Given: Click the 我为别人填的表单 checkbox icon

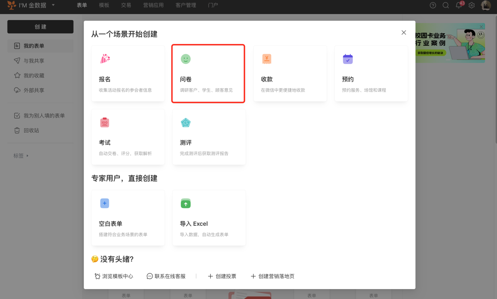Looking at the screenshot, I should (17, 115).
